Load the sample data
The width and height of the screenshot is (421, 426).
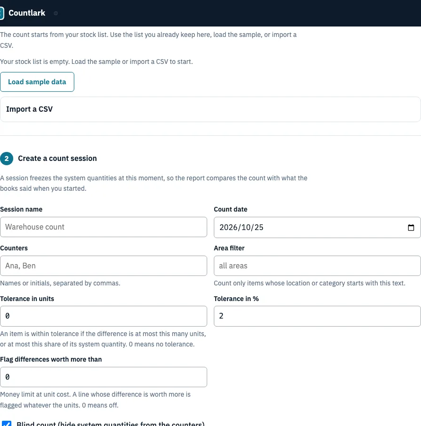tap(37, 82)
